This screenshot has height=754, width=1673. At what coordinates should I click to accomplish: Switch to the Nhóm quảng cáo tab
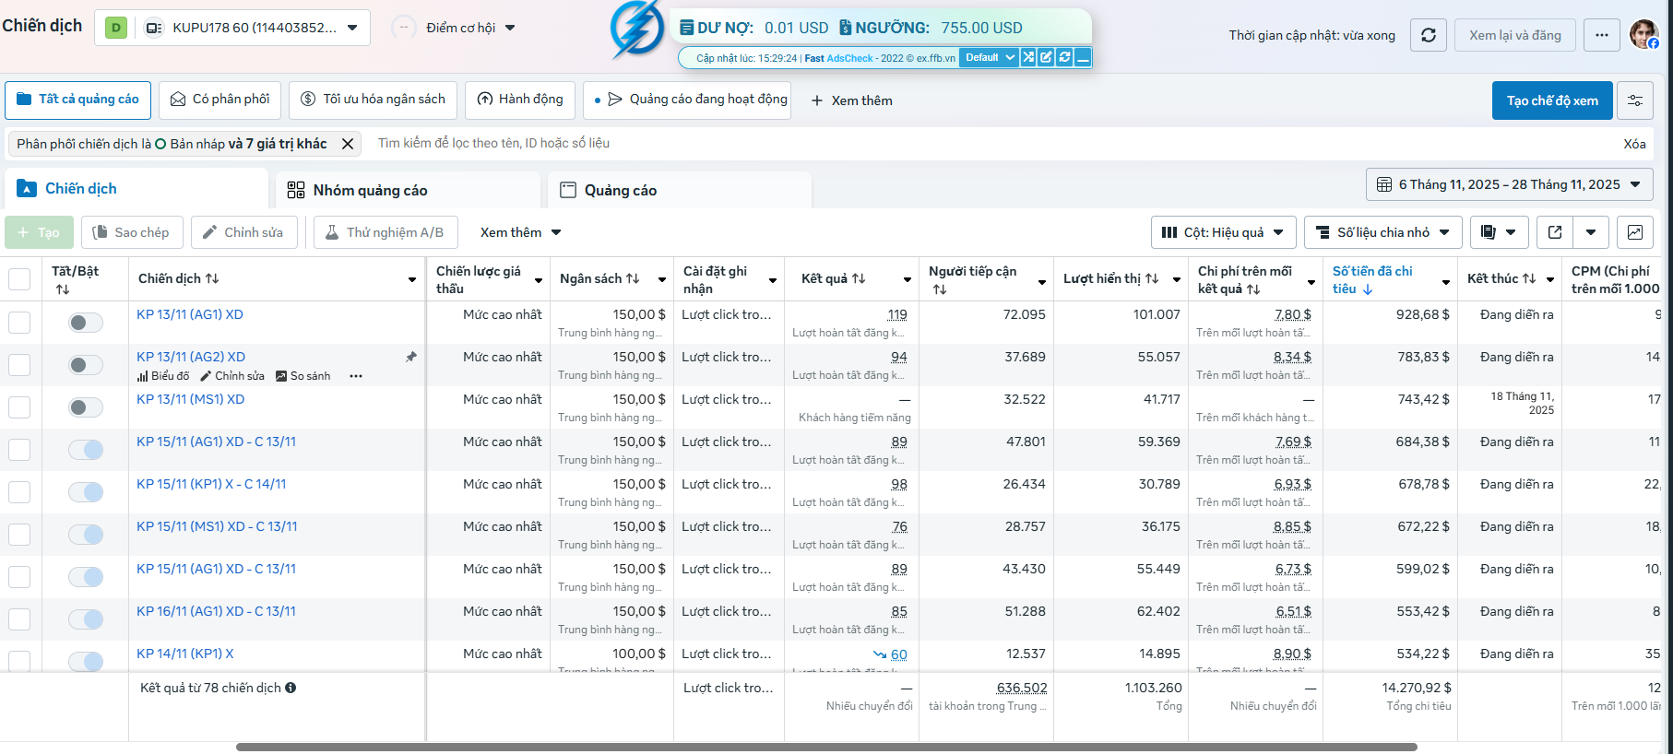click(408, 190)
